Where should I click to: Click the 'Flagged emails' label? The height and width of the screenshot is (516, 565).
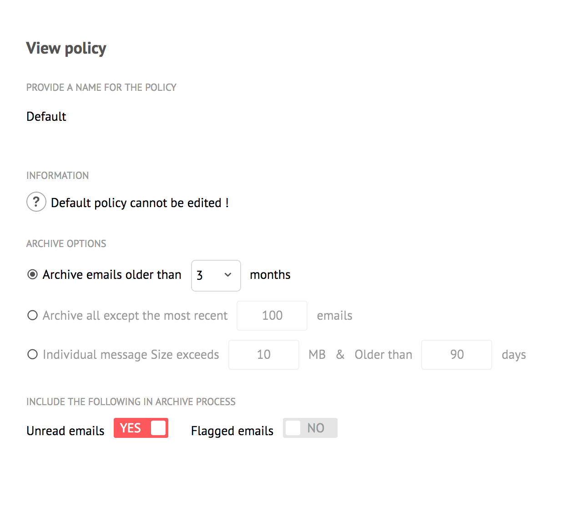click(x=232, y=431)
